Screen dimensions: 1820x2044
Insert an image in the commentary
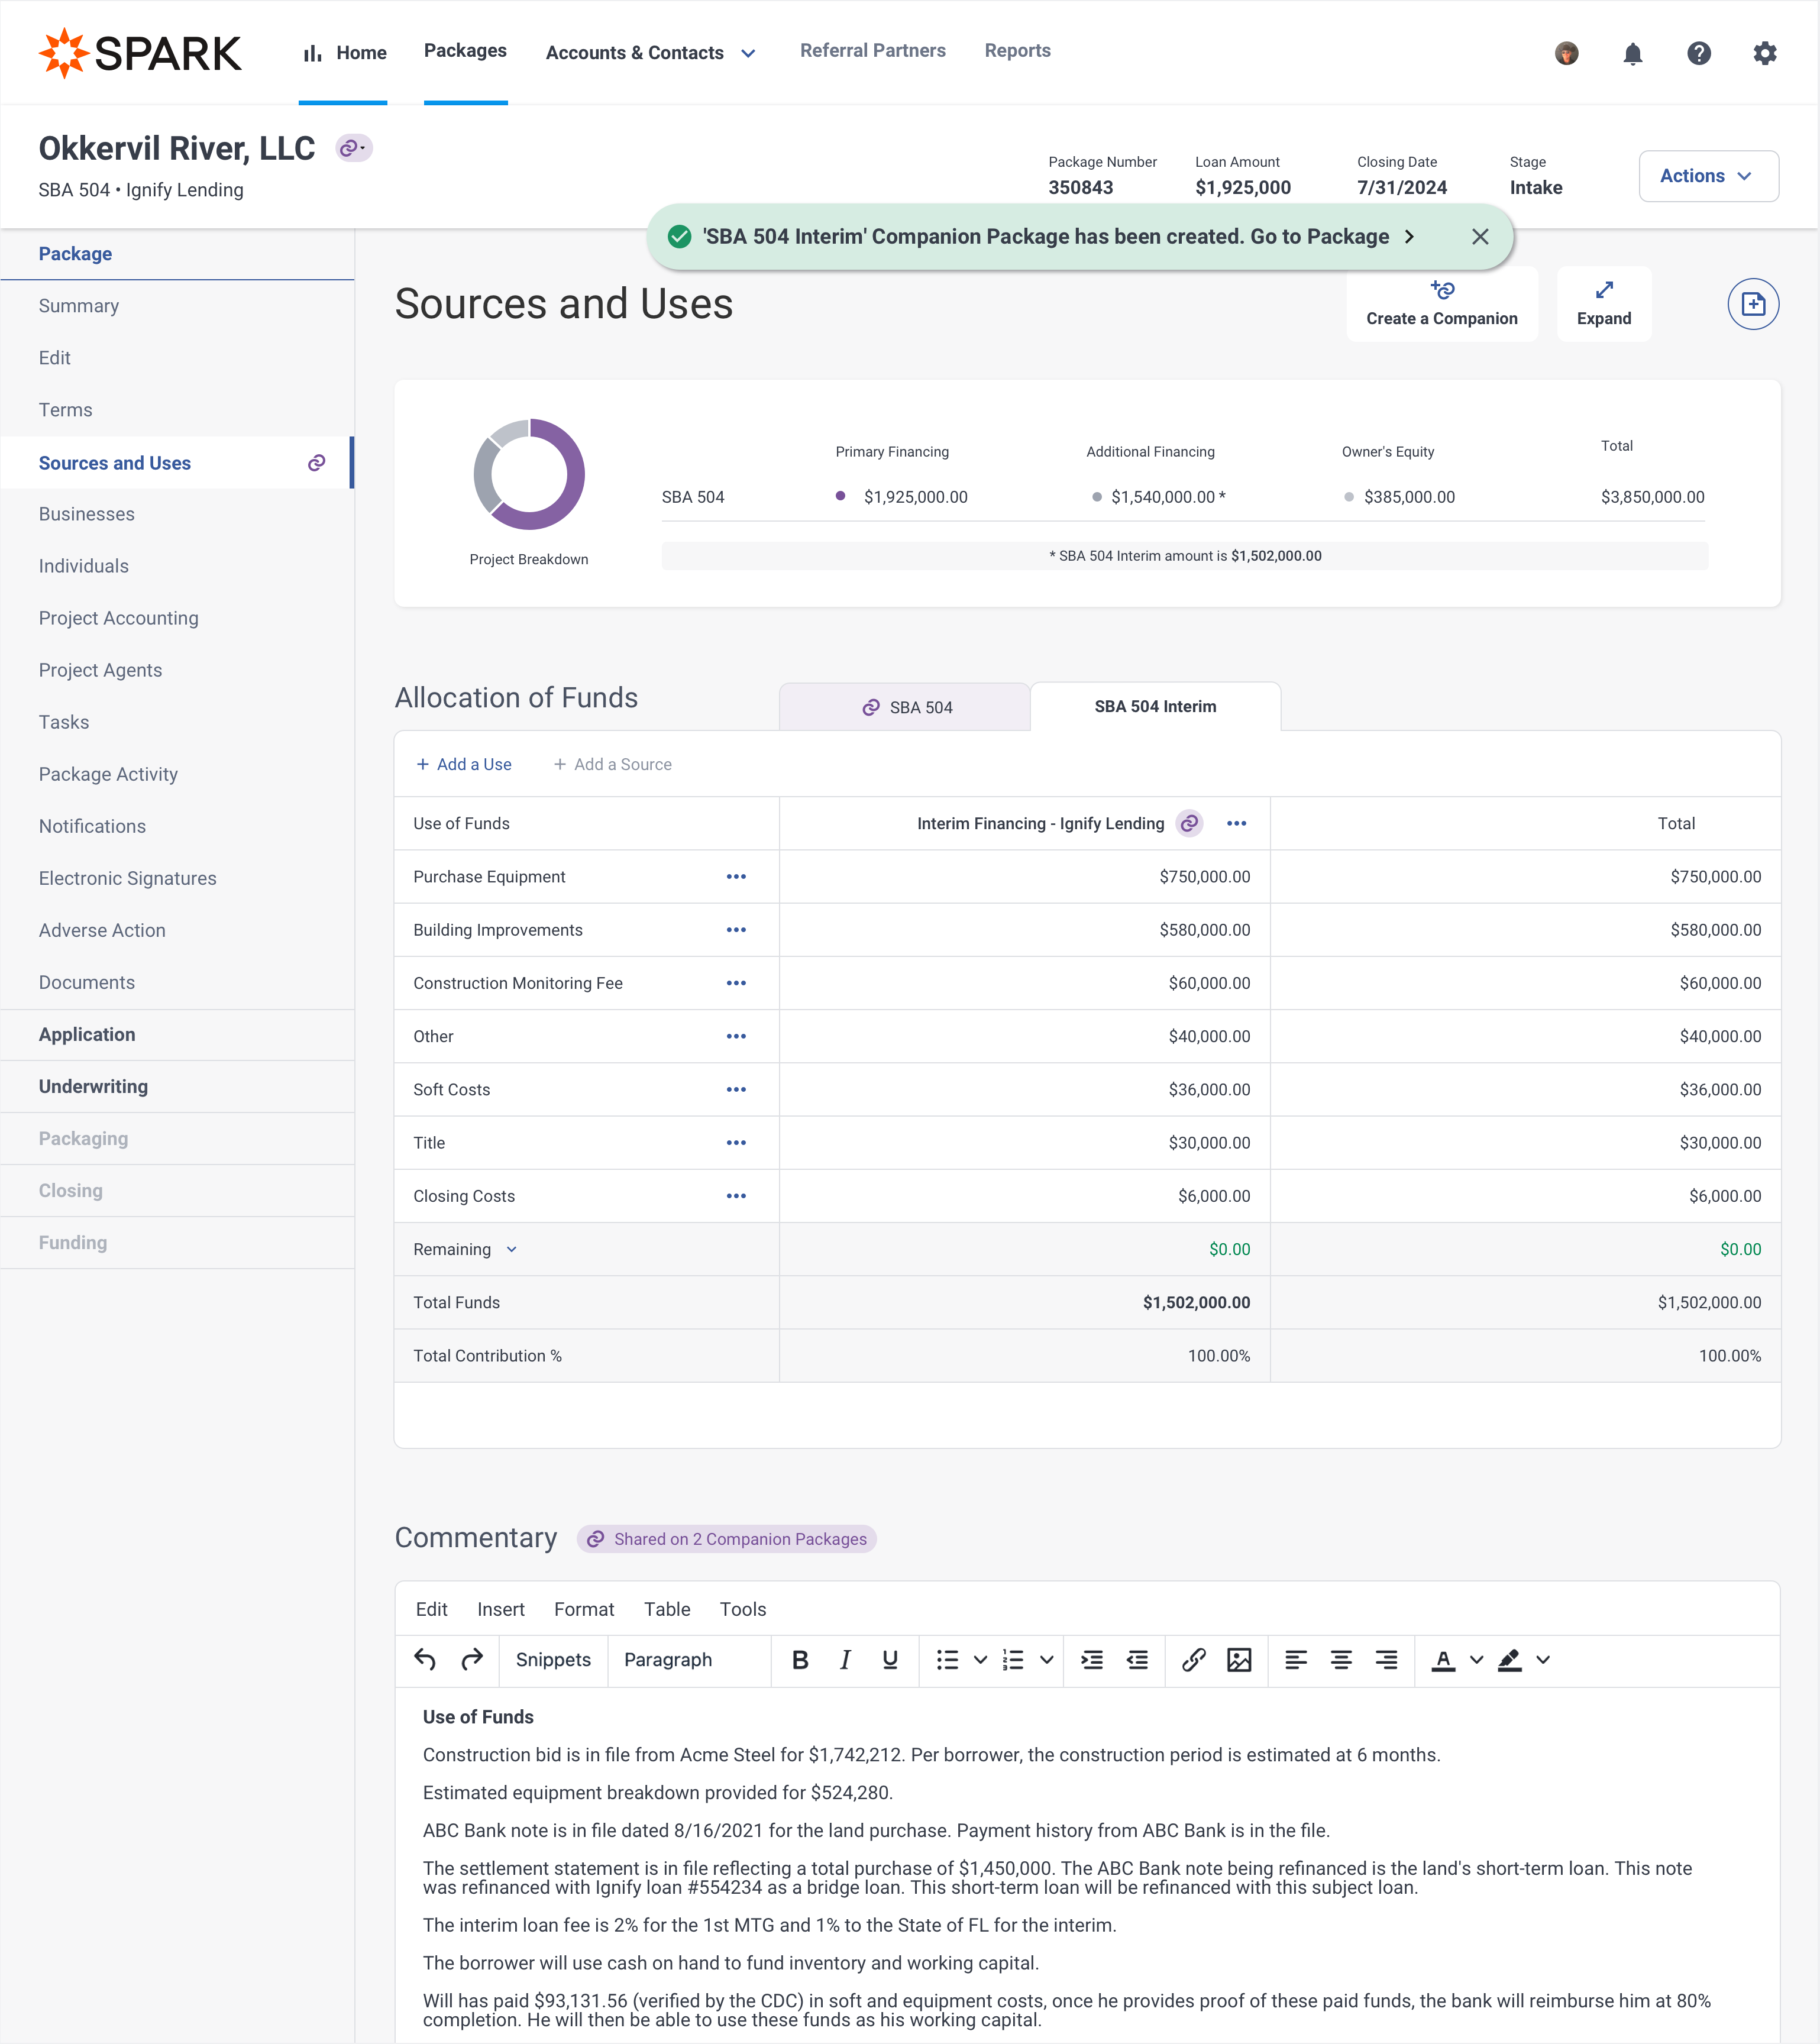click(x=1239, y=1659)
